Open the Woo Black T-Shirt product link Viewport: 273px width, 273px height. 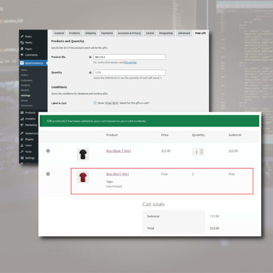(118, 151)
